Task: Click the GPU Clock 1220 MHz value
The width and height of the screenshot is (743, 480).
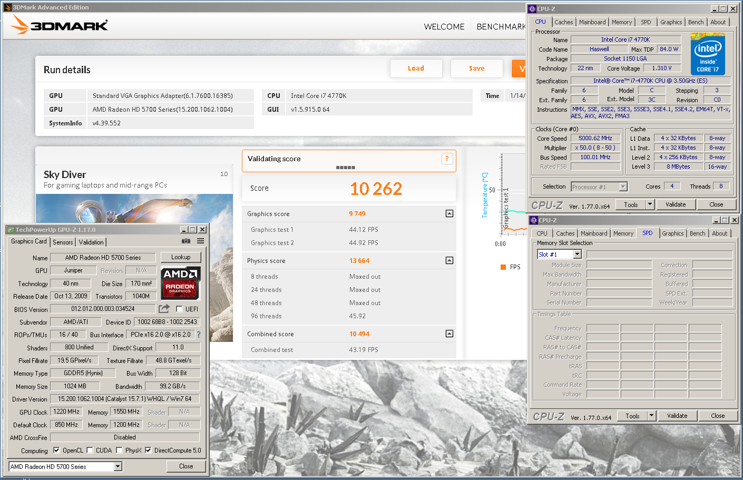Action: pyautogui.click(x=66, y=412)
